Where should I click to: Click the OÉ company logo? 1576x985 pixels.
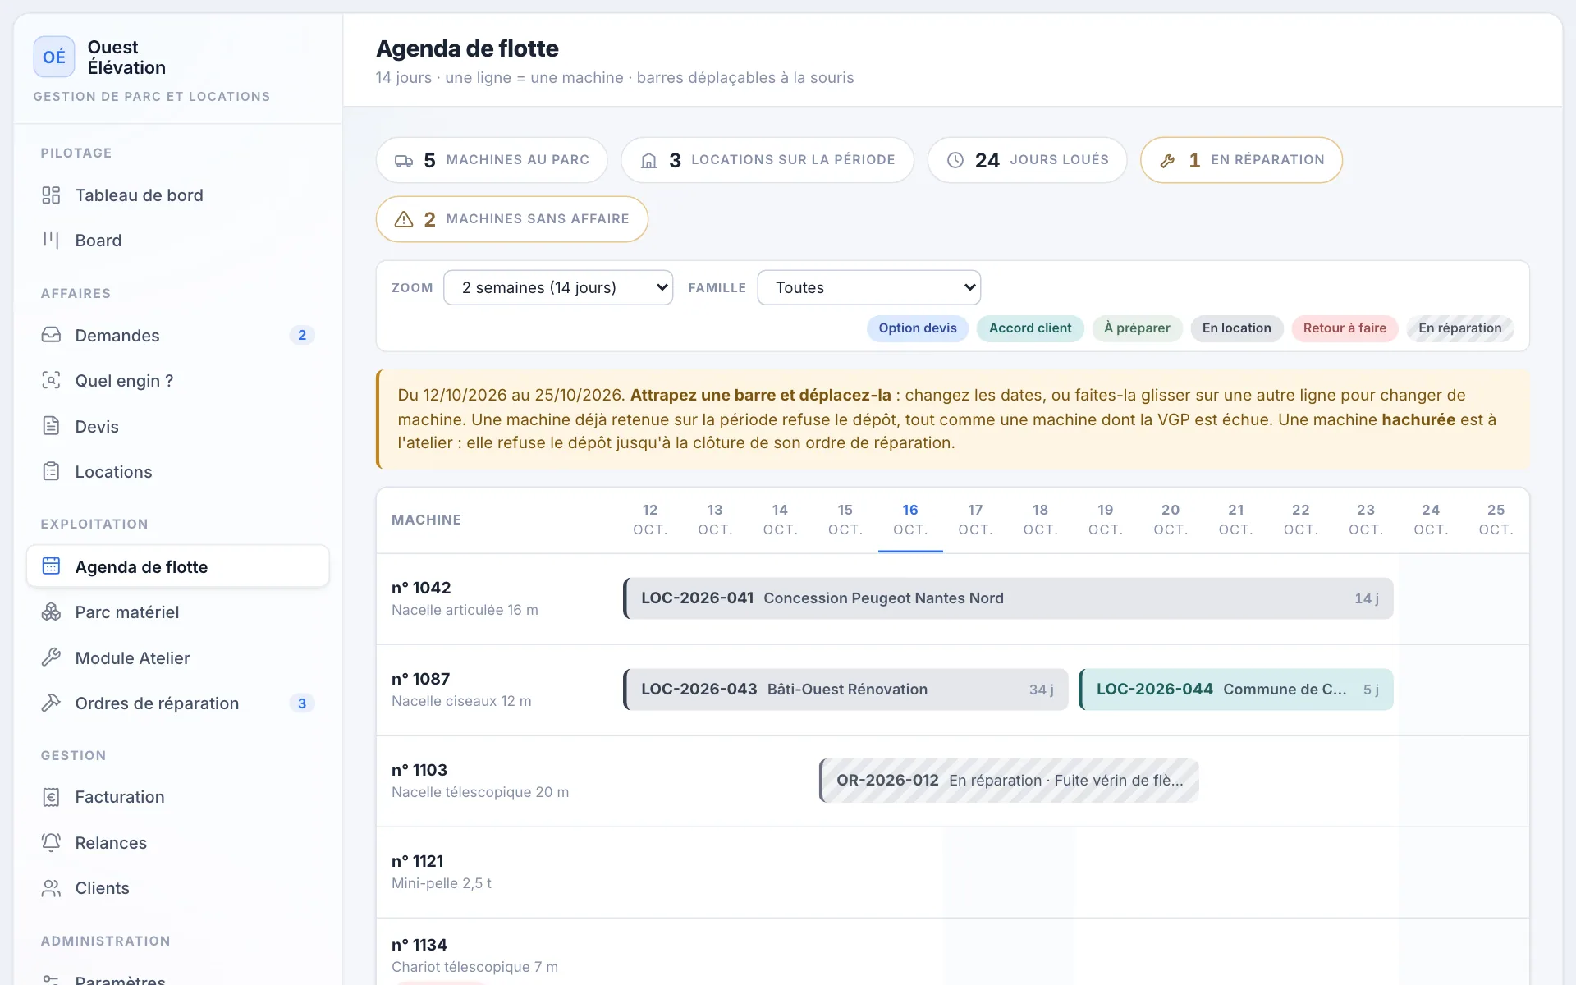[54, 57]
